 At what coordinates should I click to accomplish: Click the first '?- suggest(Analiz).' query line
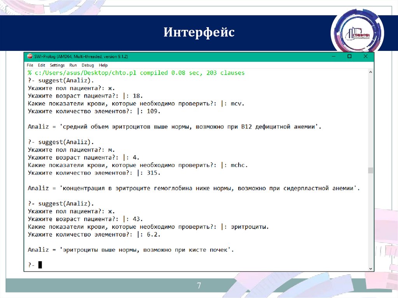coord(61,81)
